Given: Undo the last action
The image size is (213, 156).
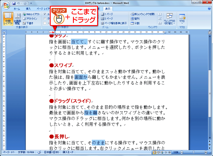Looking at the screenshot, I should point(18,3).
